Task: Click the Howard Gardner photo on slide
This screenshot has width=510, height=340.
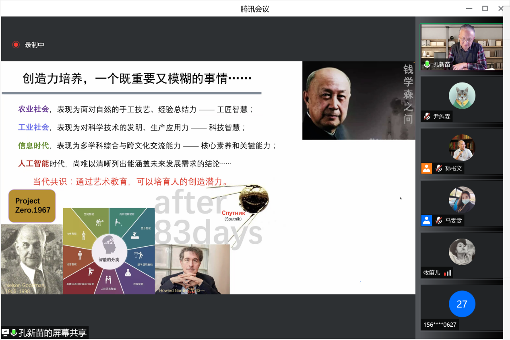Action: pyautogui.click(x=192, y=269)
